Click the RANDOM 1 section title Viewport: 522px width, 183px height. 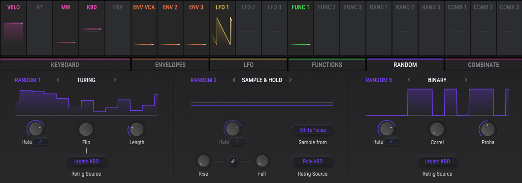28,80
